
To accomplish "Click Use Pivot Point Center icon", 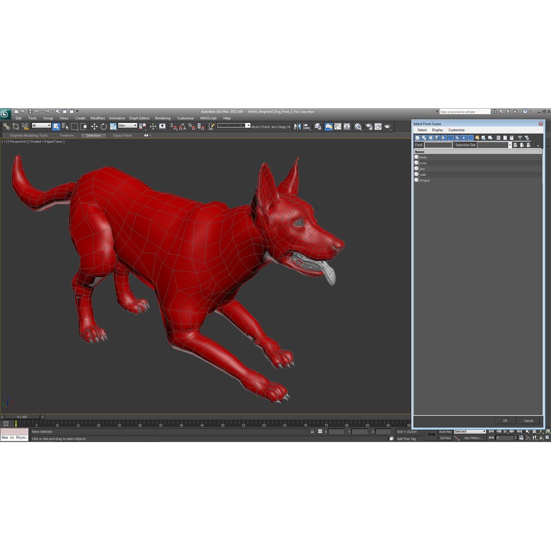I will pos(142,127).
